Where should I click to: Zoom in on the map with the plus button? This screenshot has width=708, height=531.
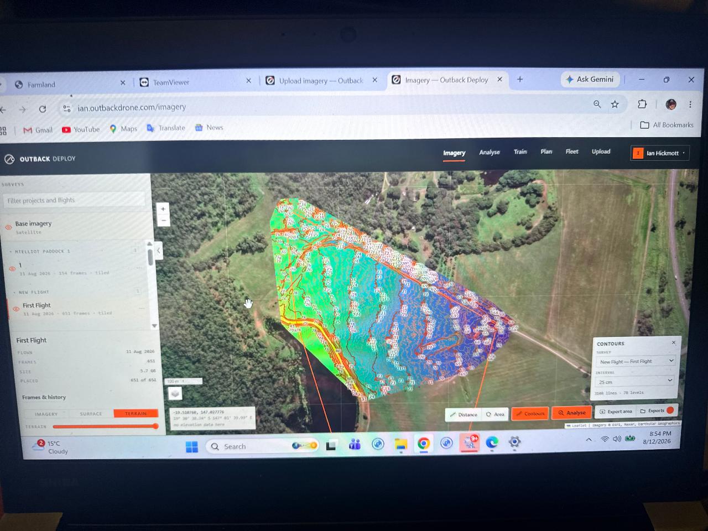tap(163, 209)
